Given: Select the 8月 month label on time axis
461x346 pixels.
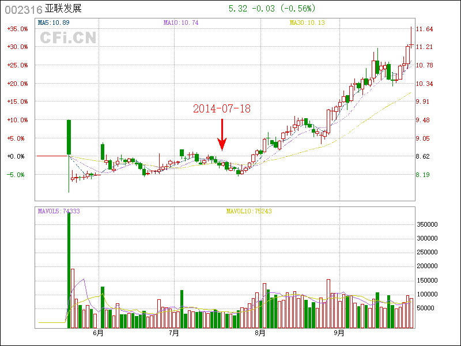Looking at the screenshot, I should click(x=260, y=333).
